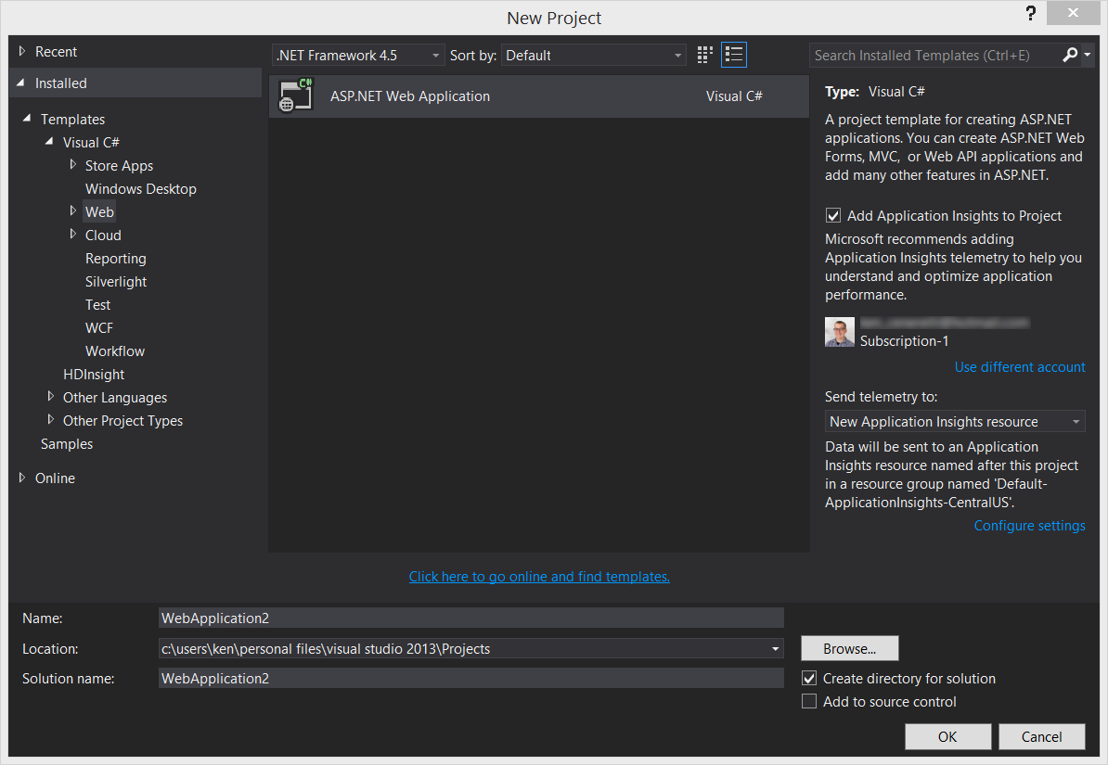Collapse the Installed section
The height and width of the screenshot is (765, 1108).
[20, 83]
